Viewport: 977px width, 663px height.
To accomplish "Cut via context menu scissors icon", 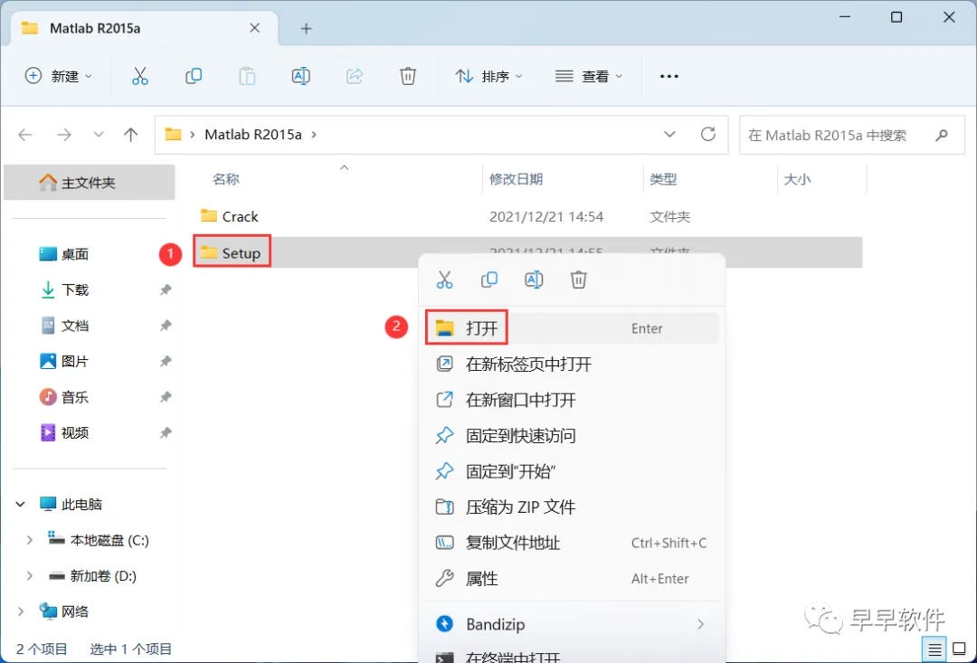I will tap(444, 279).
